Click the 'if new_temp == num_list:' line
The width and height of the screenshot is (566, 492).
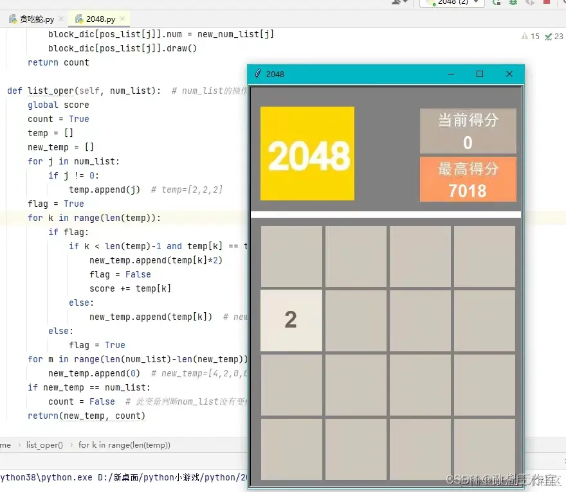89,387
